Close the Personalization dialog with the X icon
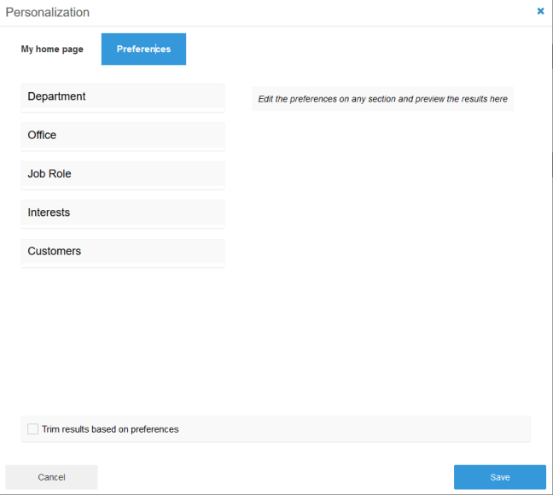Screen dimensions: 553x495 click(x=540, y=11)
